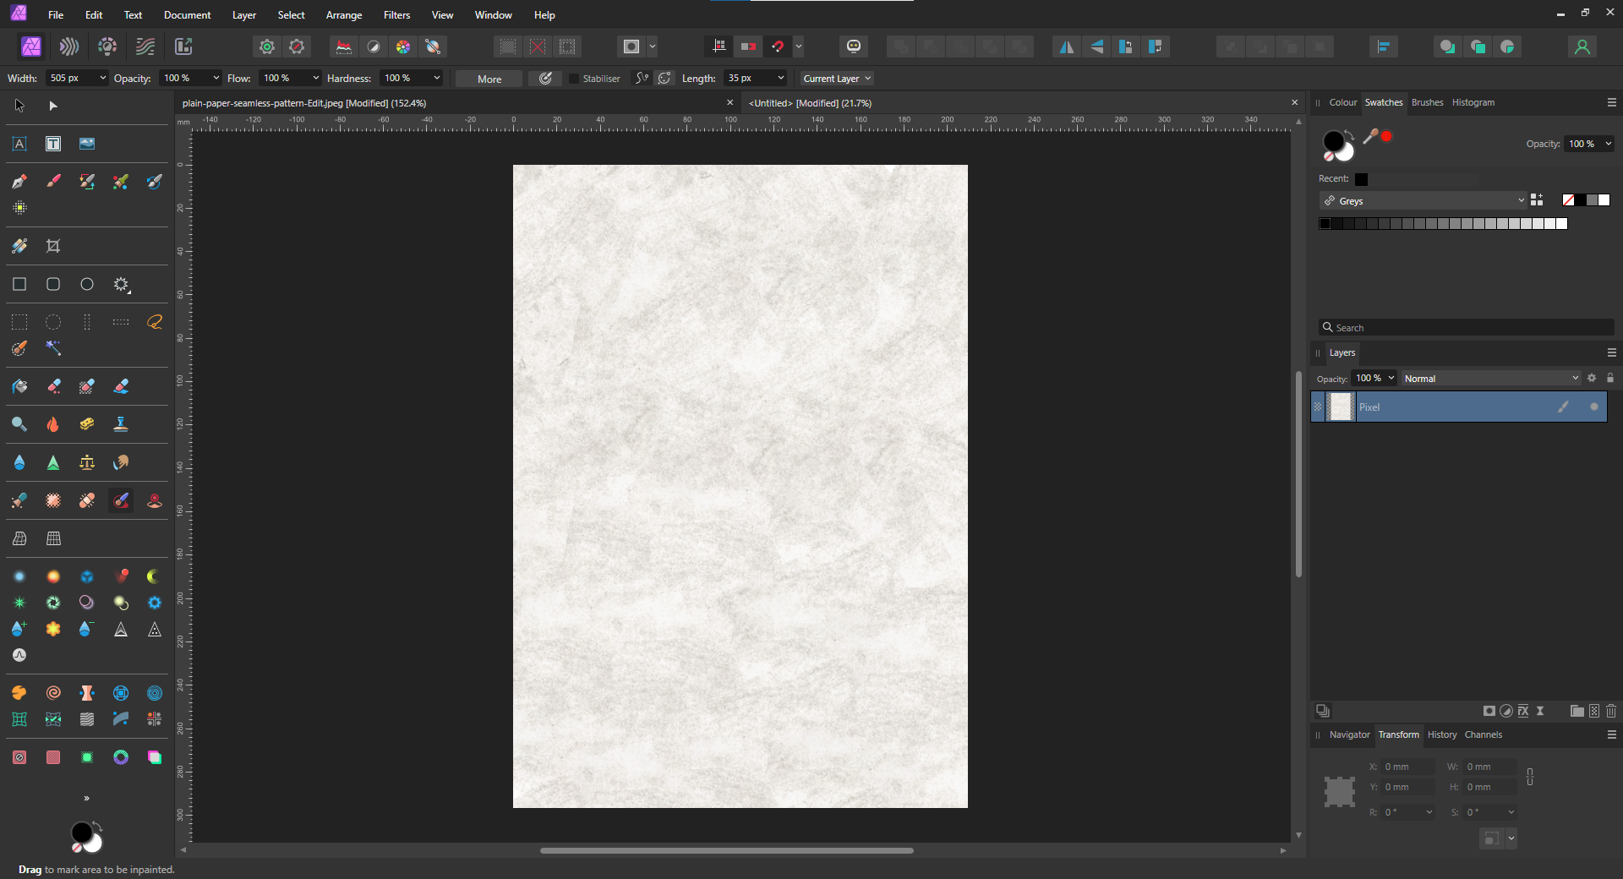The width and height of the screenshot is (1623, 879).
Task: Select the Frame Text tool
Action: (53, 144)
